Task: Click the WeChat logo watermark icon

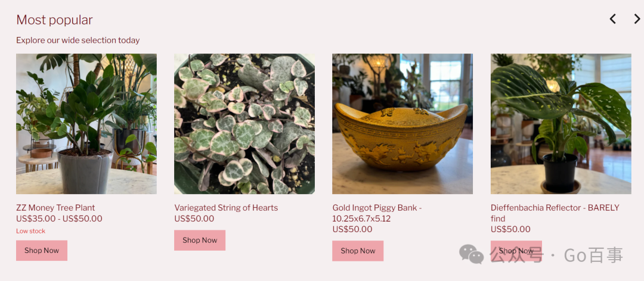Action: (471, 254)
